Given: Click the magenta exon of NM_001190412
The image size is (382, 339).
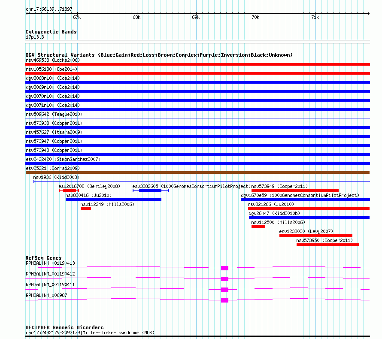Looking at the screenshot, I should click(x=224, y=279).
